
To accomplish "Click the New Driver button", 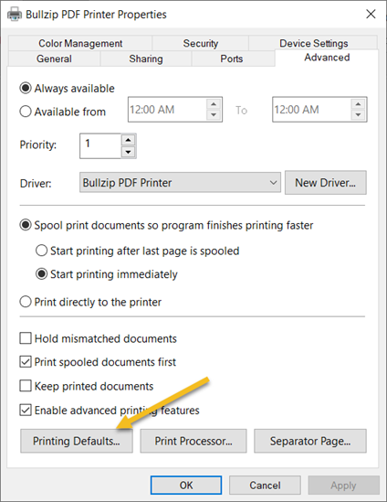I will point(325,183).
